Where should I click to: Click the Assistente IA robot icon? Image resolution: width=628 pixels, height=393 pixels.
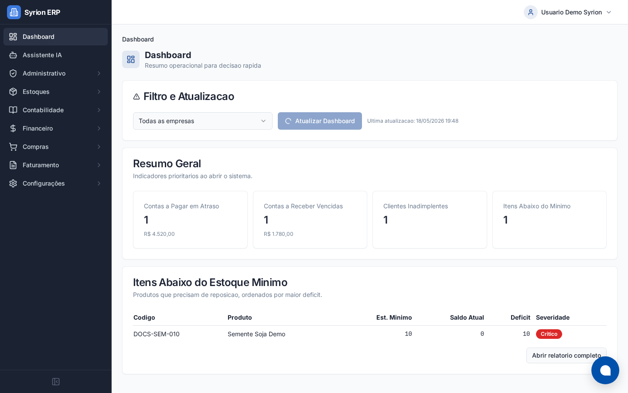[13, 55]
